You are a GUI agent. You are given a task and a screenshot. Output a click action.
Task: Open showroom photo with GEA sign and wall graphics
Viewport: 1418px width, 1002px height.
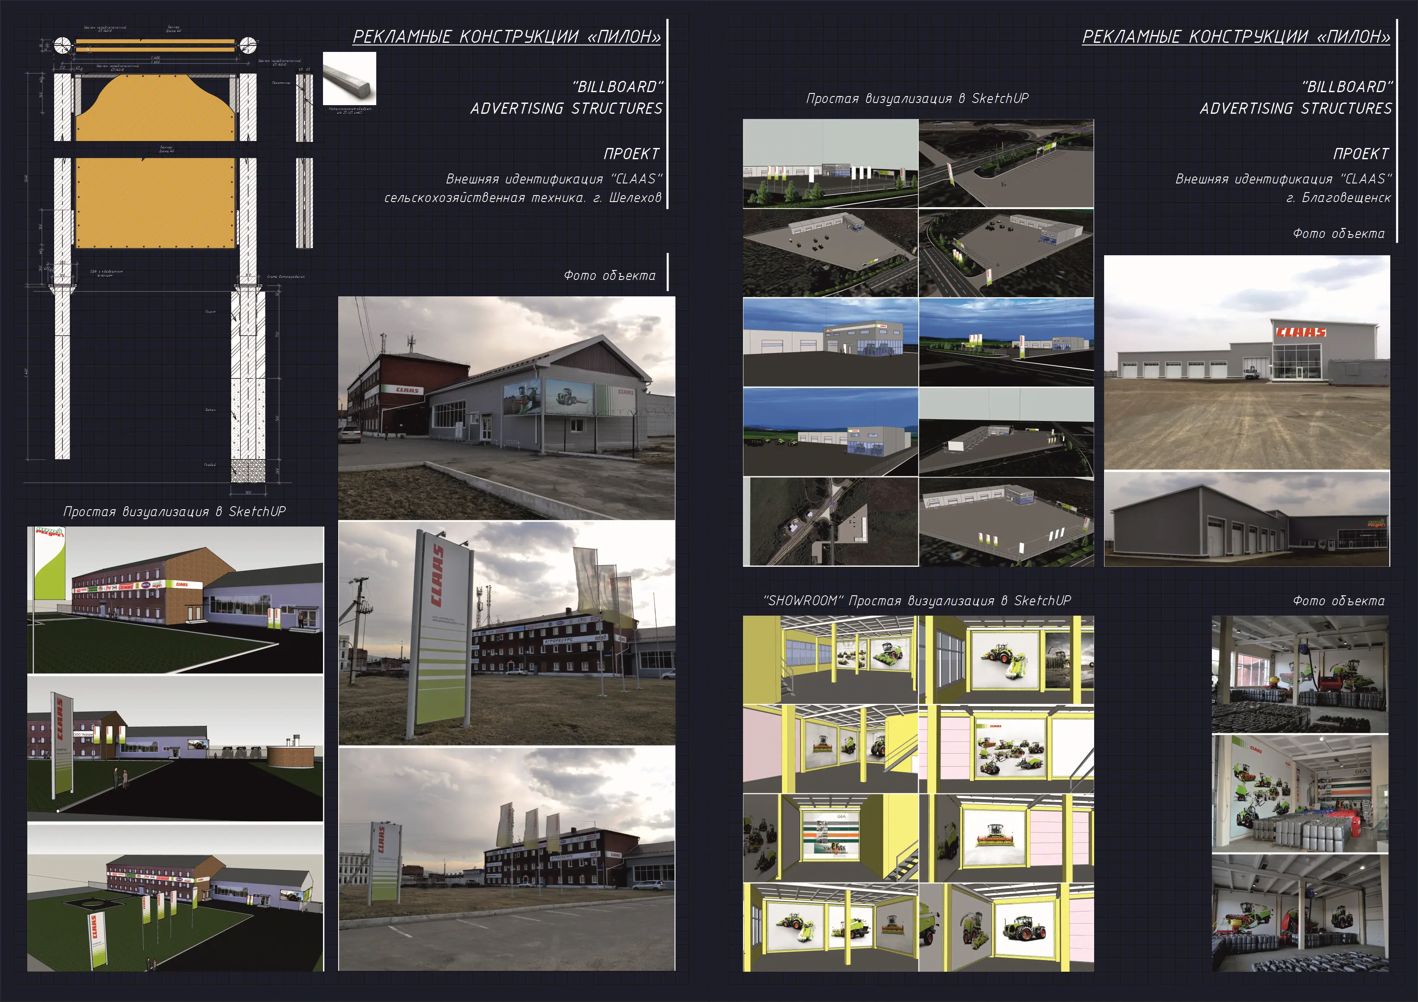coord(1300,793)
